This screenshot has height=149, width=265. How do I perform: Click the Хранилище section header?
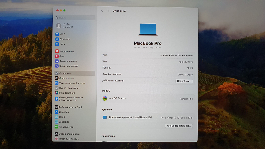(x=108, y=136)
